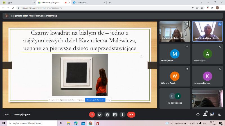Close the Facebook tab
This screenshot has width=225, height=126.
[x=104, y=3]
